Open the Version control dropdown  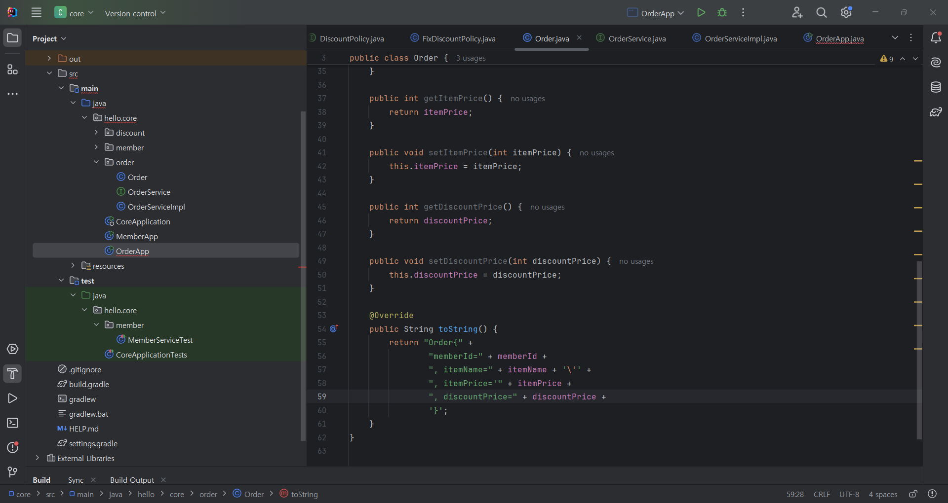pyautogui.click(x=135, y=13)
